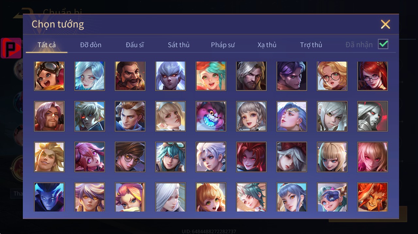Open the Trợ thủ tab
This screenshot has height=234, width=418.
tap(311, 45)
